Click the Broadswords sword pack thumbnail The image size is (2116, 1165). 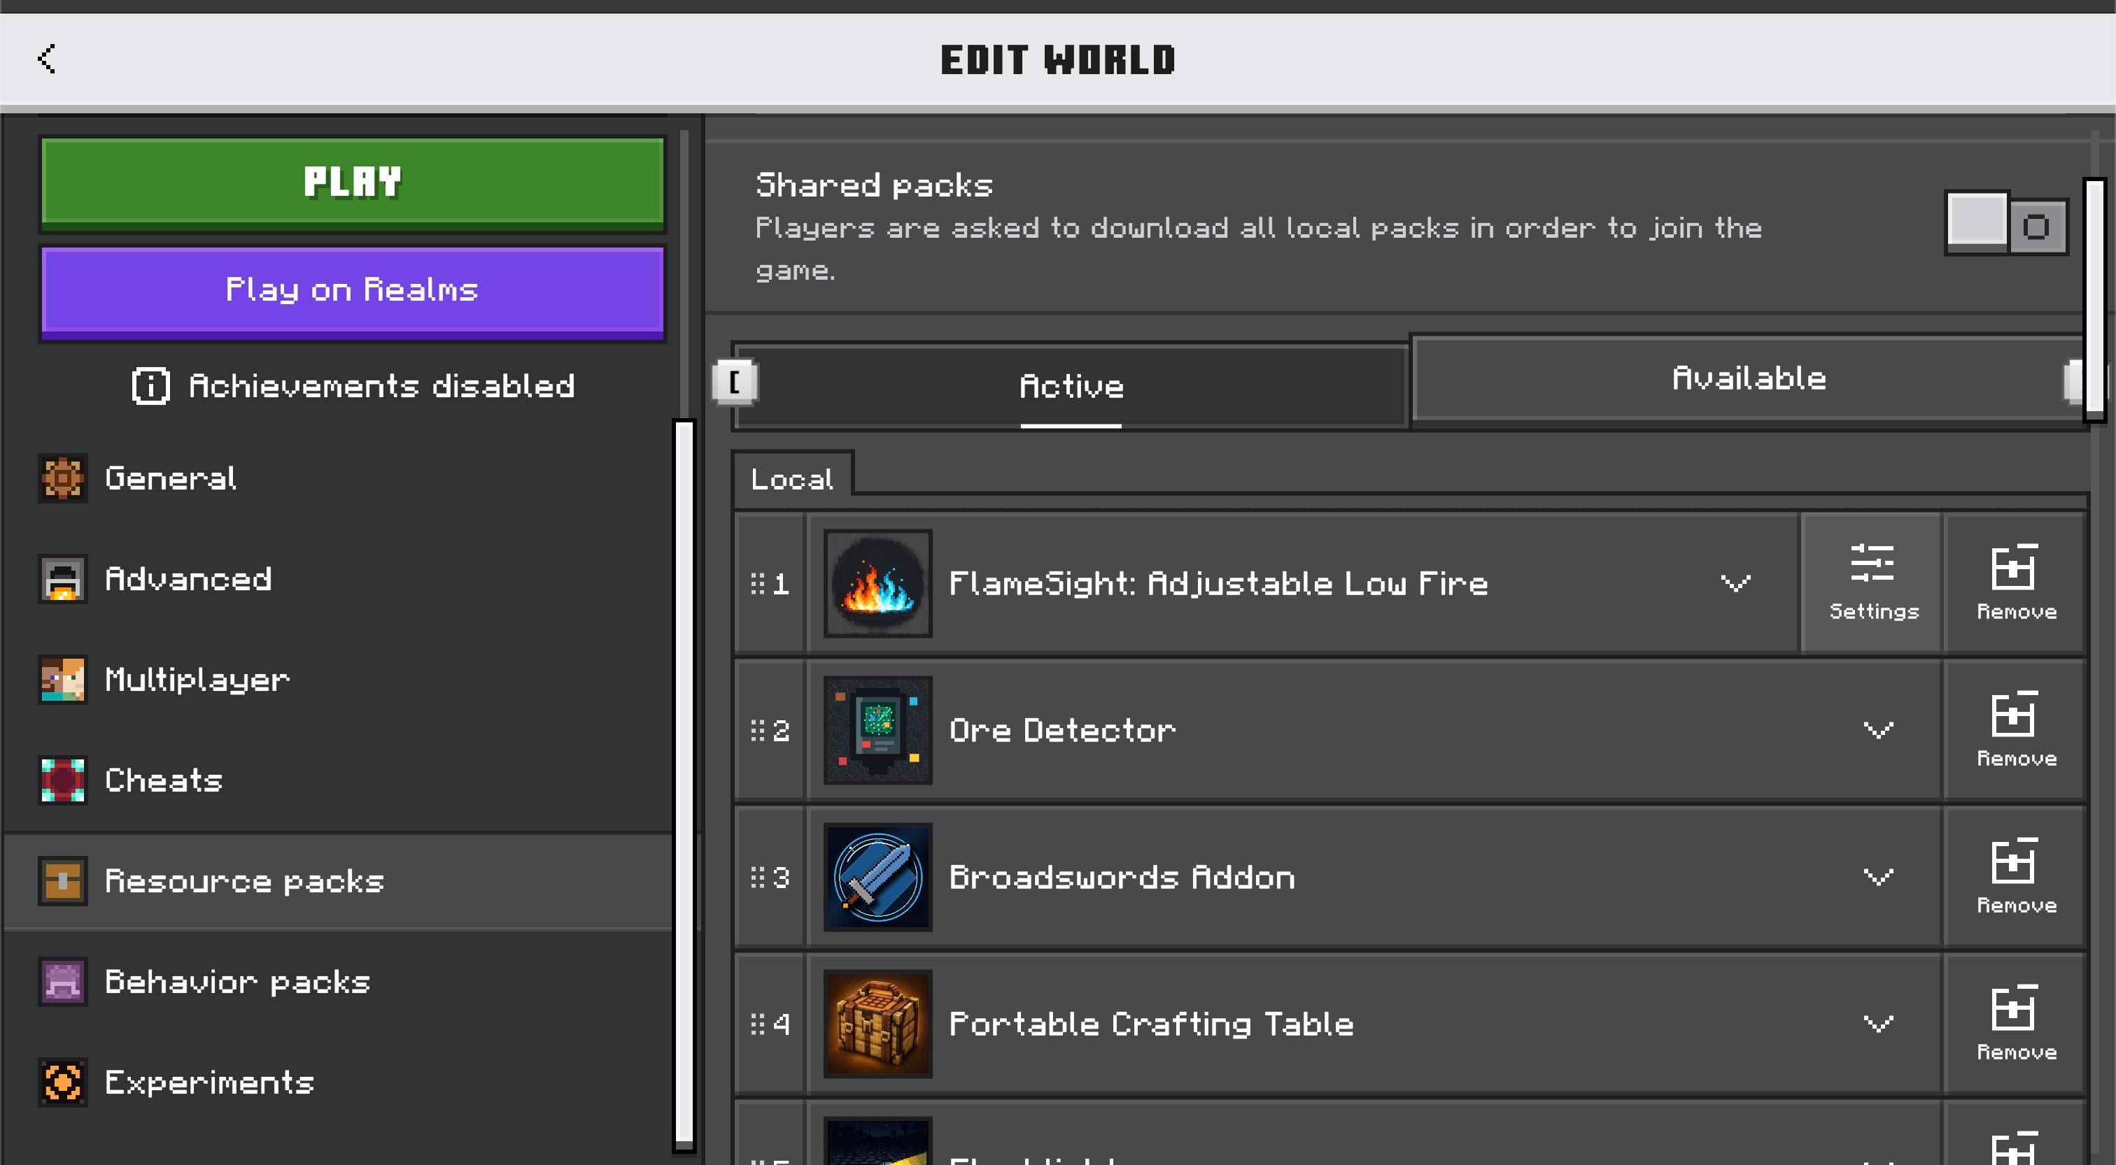pos(877,877)
